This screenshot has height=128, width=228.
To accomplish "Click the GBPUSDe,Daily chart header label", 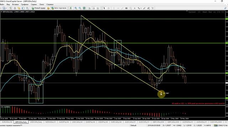I will pos(8,12).
